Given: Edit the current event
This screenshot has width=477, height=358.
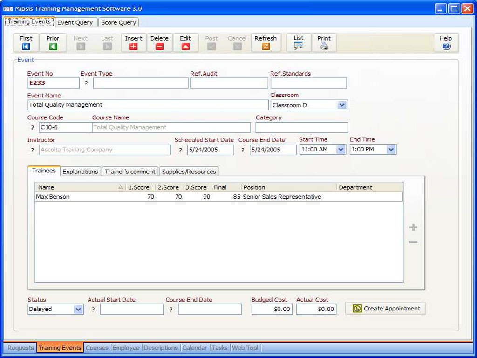Looking at the screenshot, I should click(185, 42).
